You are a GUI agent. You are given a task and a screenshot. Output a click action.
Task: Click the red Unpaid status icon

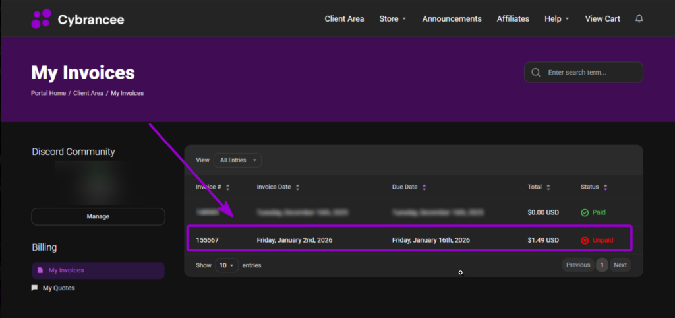(585, 240)
